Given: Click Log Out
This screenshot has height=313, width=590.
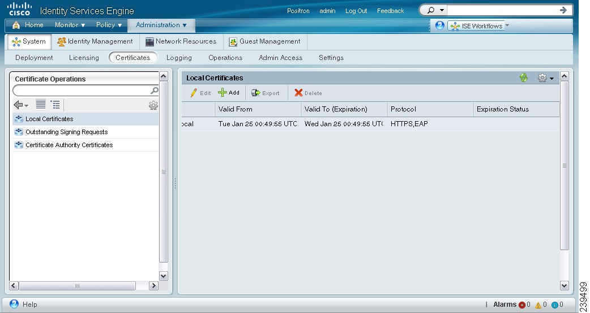Looking at the screenshot, I should [356, 11].
